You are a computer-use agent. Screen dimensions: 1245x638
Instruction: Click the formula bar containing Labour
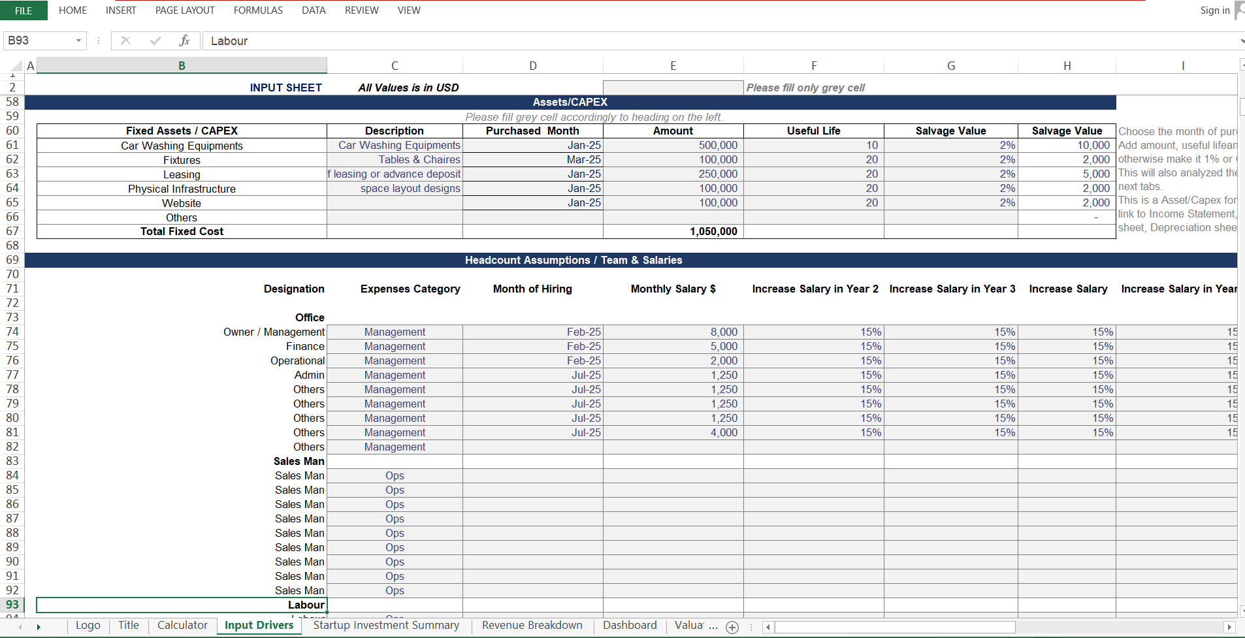coord(719,40)
